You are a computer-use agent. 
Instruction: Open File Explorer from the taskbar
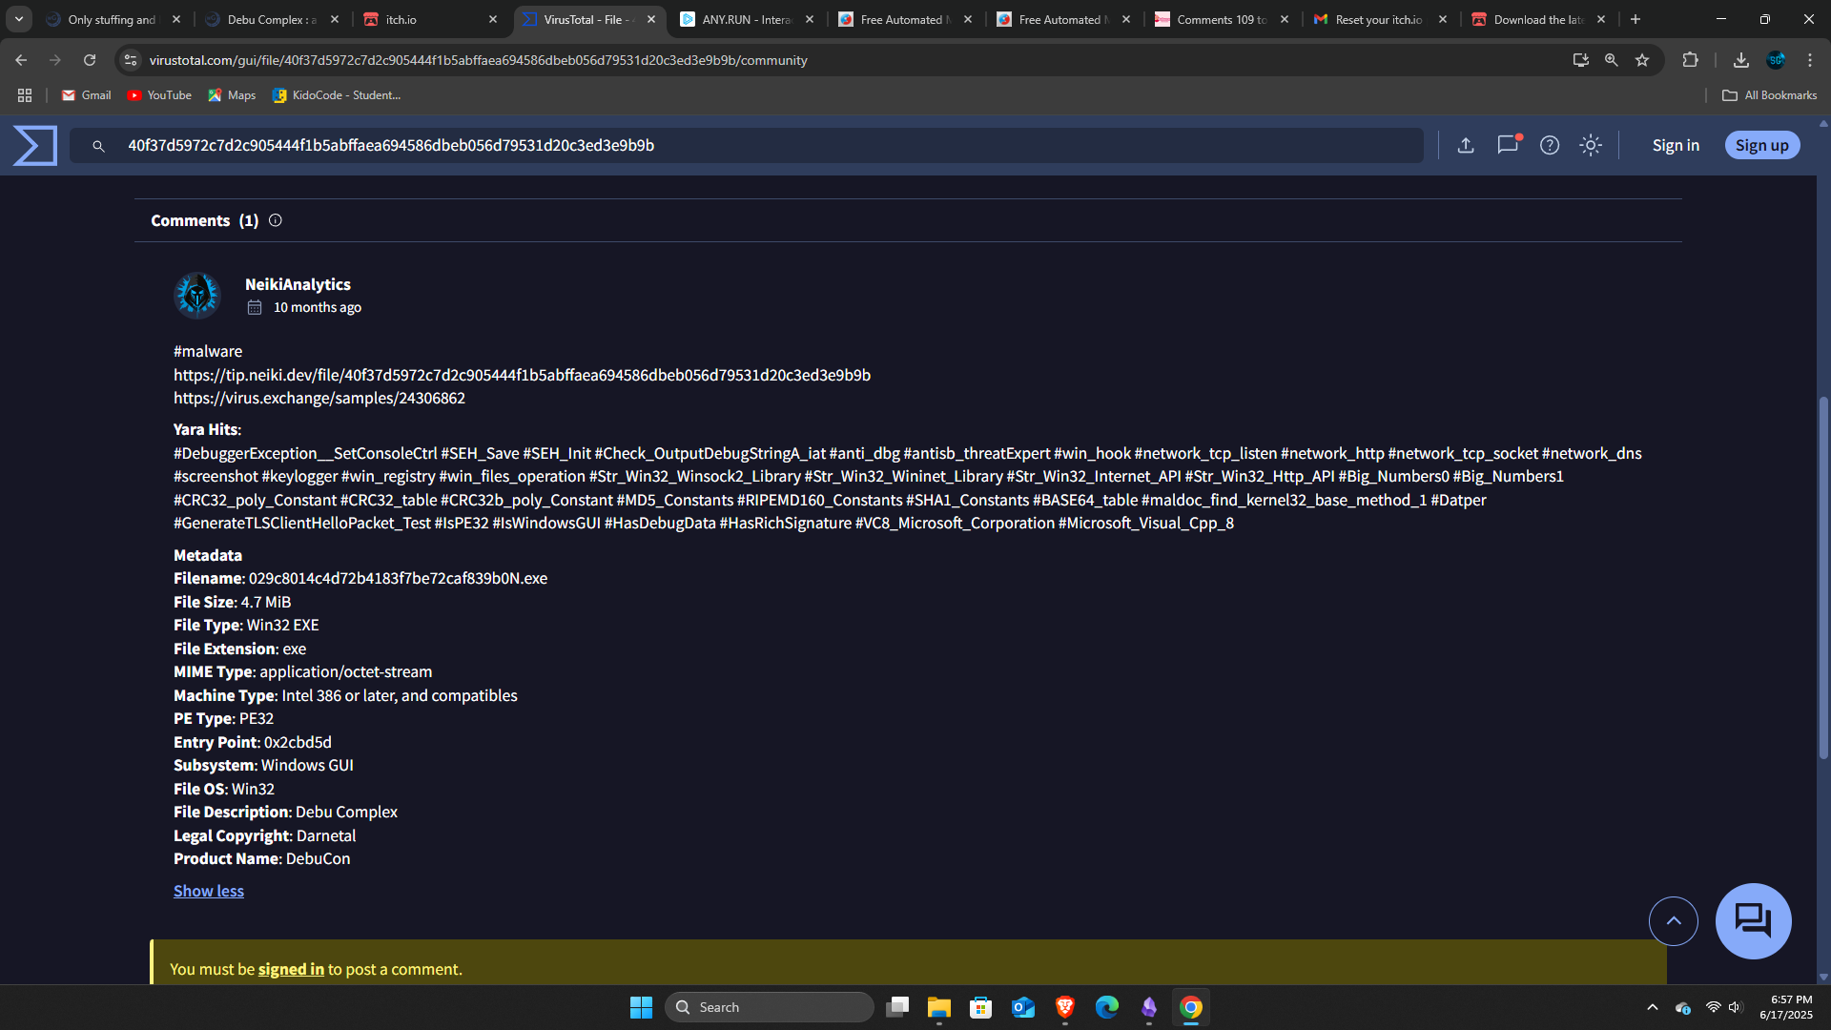(939, 1007)
